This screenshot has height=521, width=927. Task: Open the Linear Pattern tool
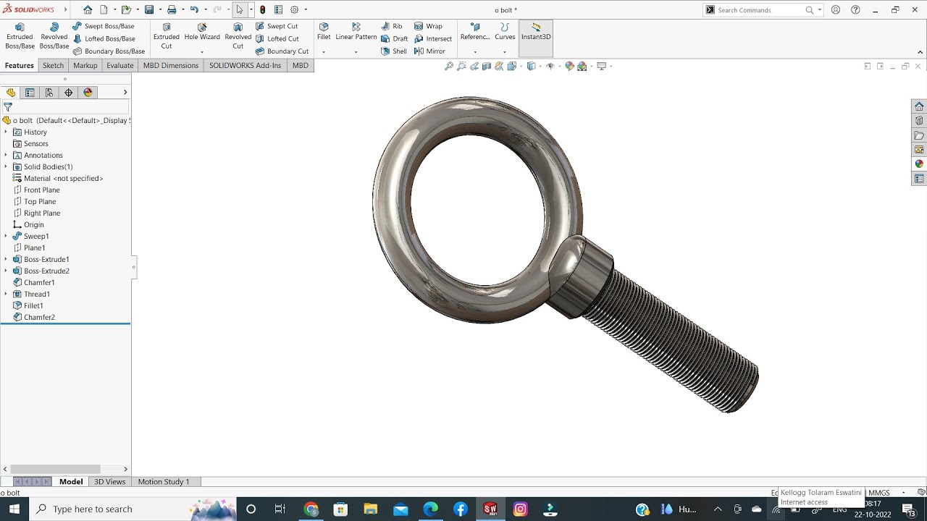(356, 32)
